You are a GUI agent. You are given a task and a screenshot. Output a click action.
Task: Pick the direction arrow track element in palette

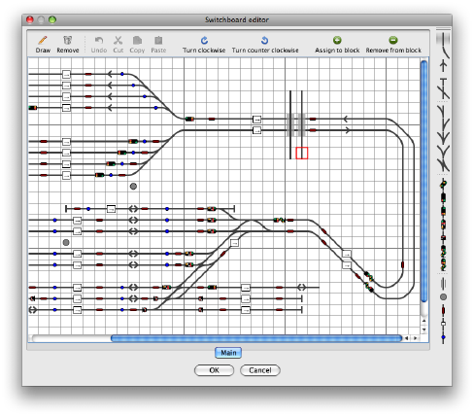(x=443, y=66)
